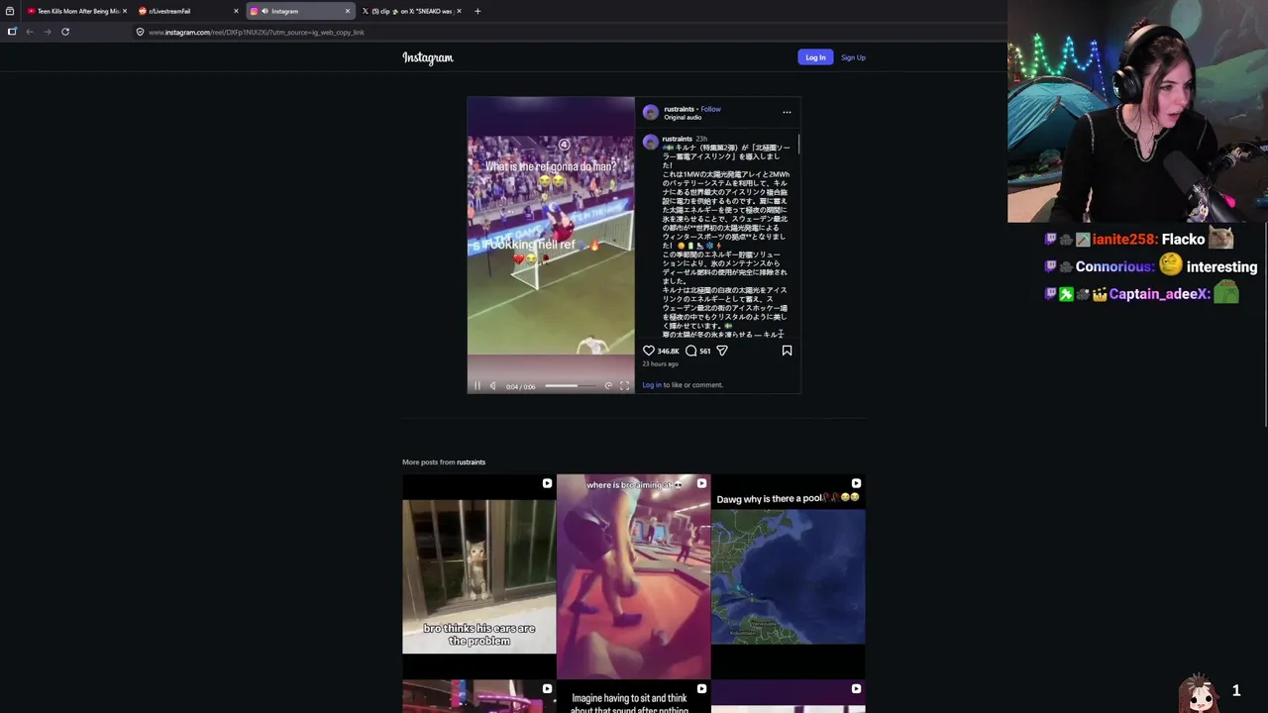Go forward with the browser forward arrow
Screen dimensions: 1268x713
[47, 32]
